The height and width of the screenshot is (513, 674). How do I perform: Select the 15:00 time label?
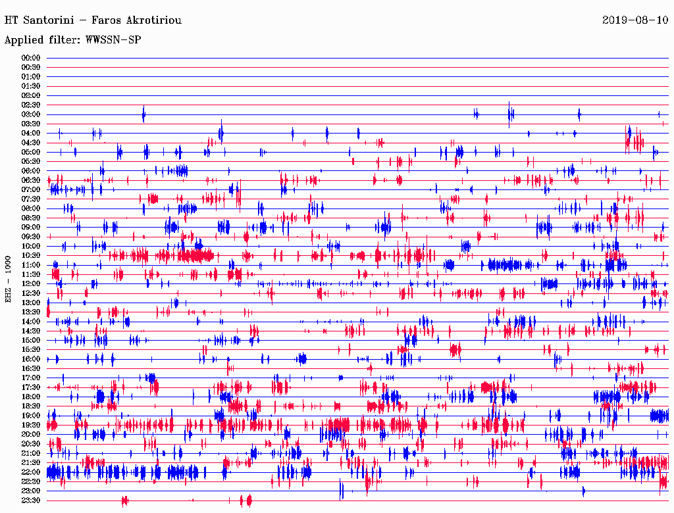[31, 340]
